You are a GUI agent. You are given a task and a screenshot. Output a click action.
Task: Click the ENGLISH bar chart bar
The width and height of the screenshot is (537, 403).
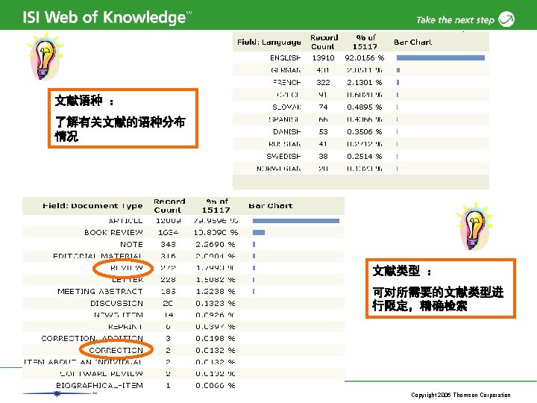click(x=441, y=58)
